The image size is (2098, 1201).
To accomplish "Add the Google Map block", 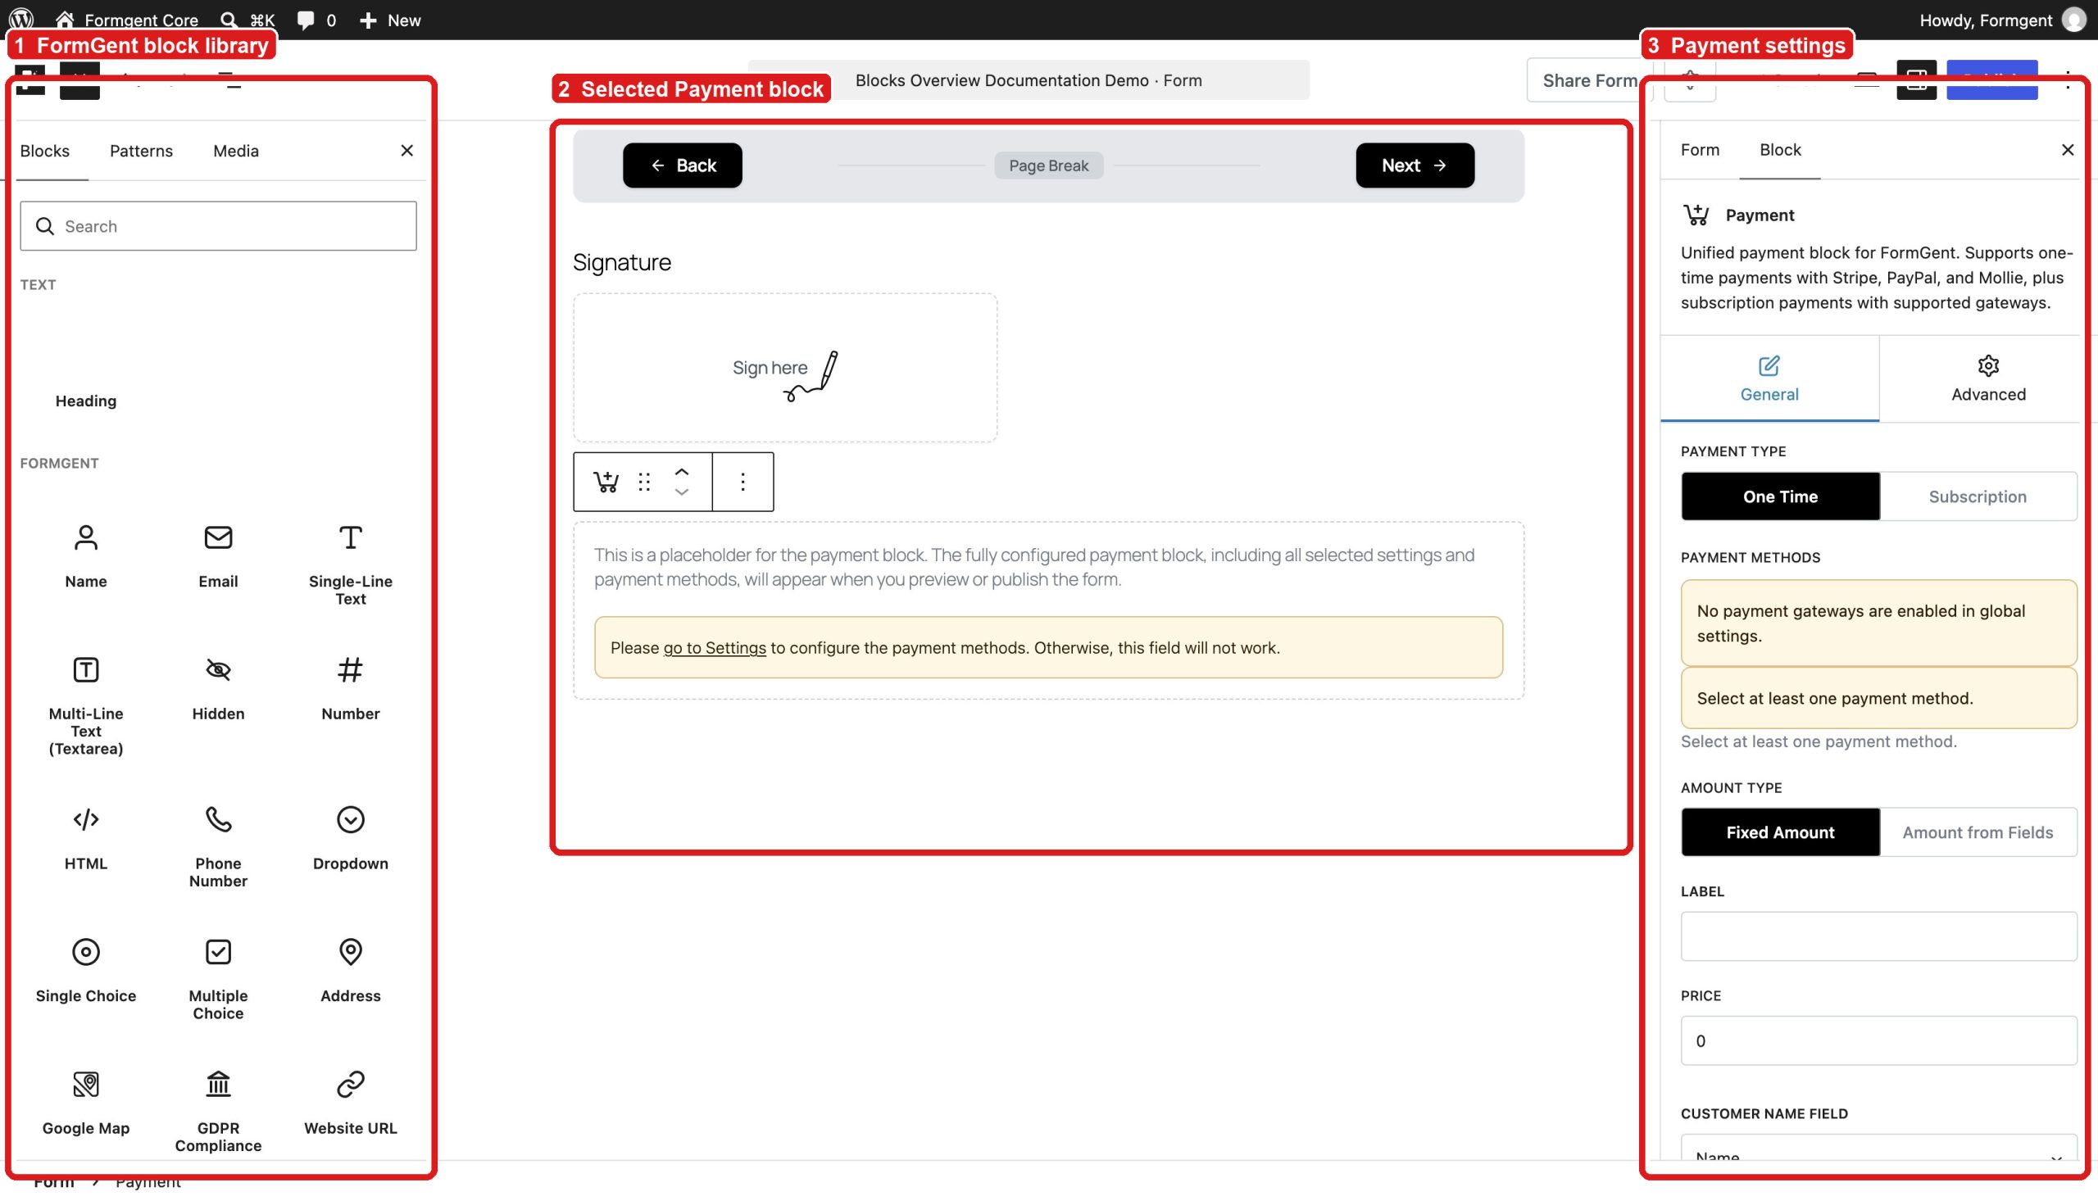I will click(x=86, y=1102).
